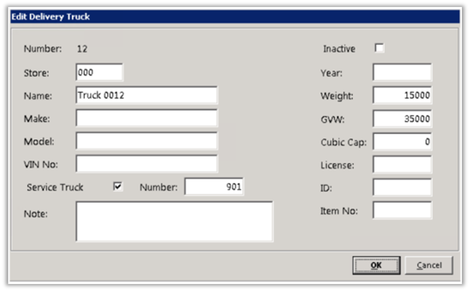Click the truck number value 12
The image size is (470, 291).
pos(82,49)
